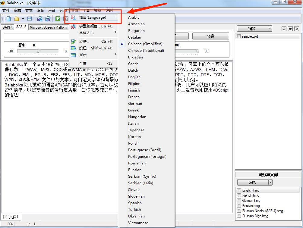Switch to the Microsoft Speech Platform tab
303x228 pixels.
click(48, 27)
